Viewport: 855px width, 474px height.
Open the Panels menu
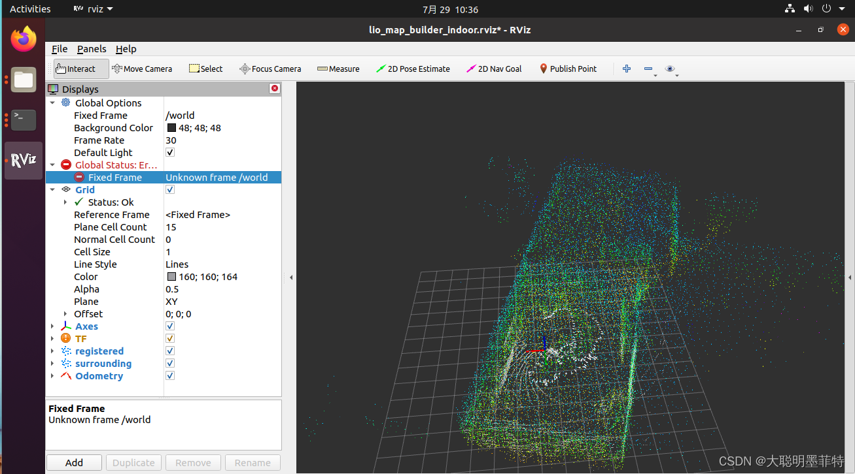click(91, 48)
